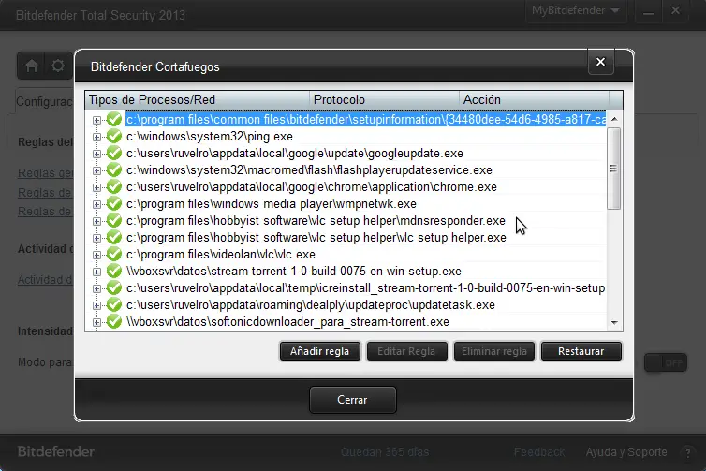Viewport: 706px width, 471px height.
Task: Expand the googleupdate.exe rule row
Action: click(x=96, y=154)
